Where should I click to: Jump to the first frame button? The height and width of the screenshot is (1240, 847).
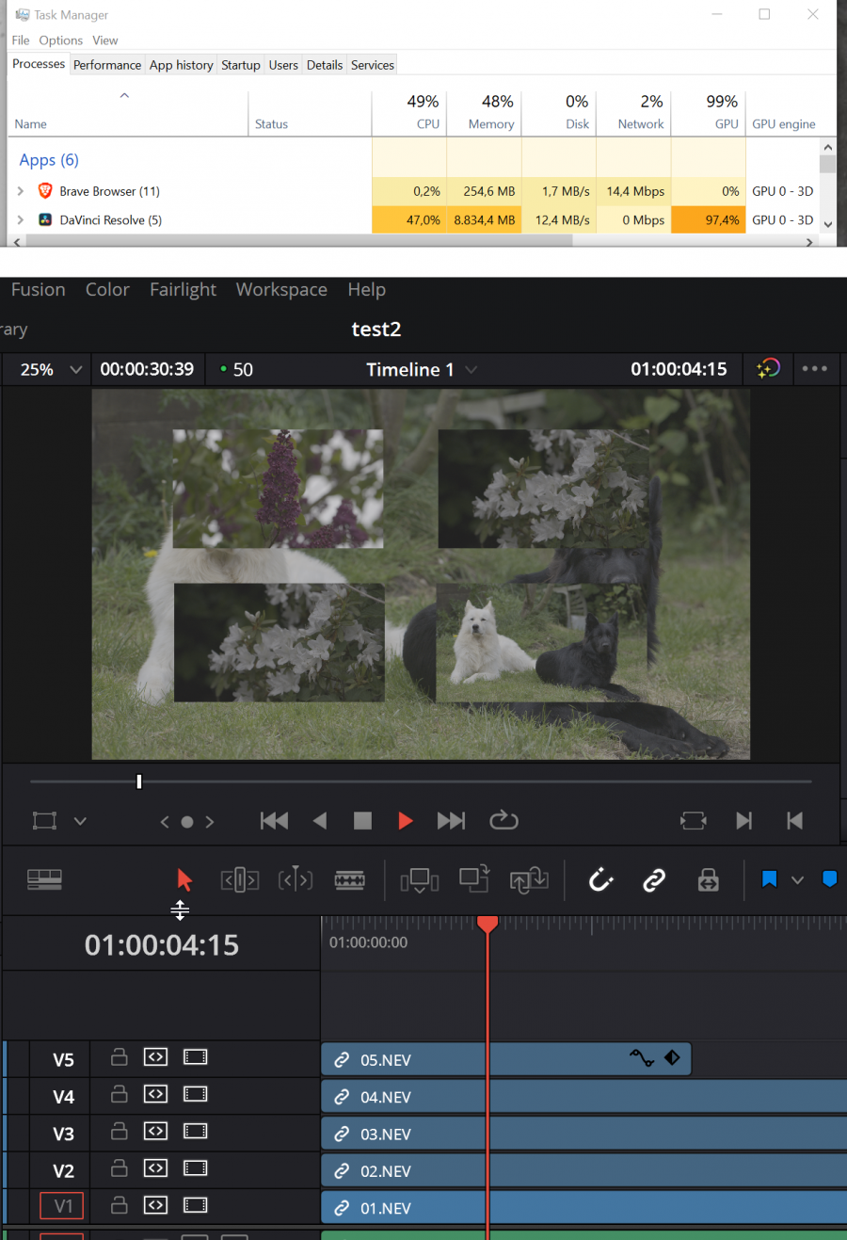(274, 820)
